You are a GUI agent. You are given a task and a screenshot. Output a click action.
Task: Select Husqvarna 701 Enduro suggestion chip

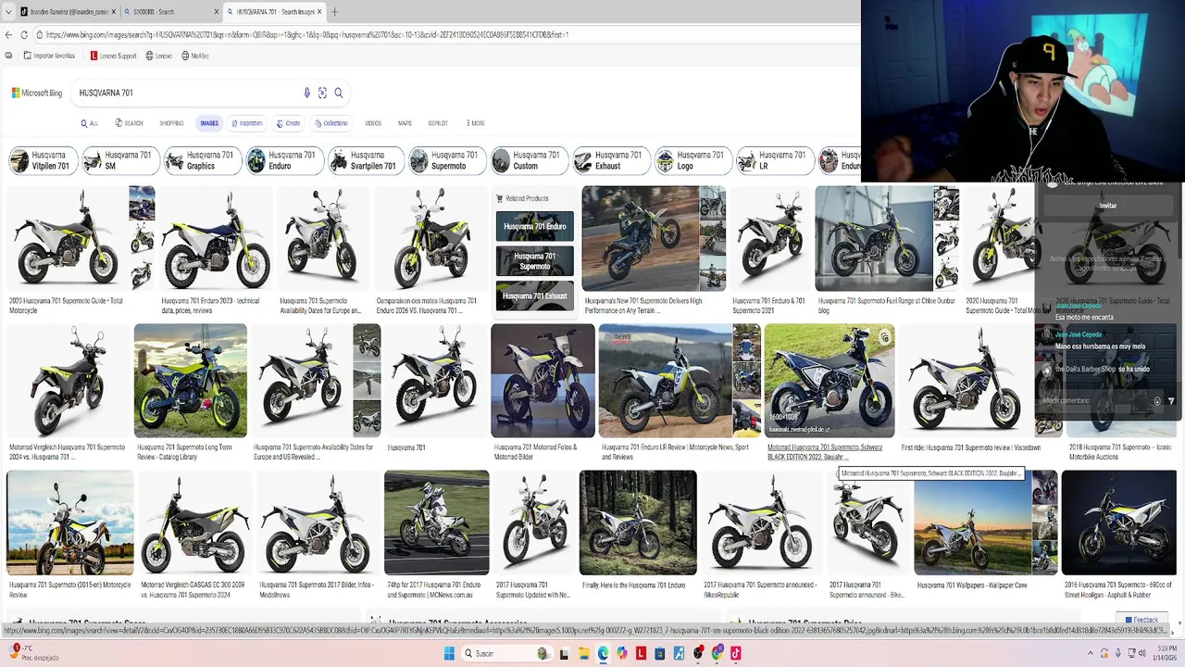pyautogui.click(x=283, y=161)
